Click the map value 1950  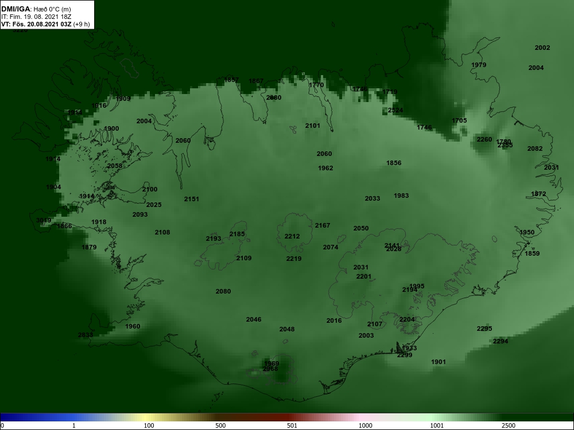tap(527, 232)
